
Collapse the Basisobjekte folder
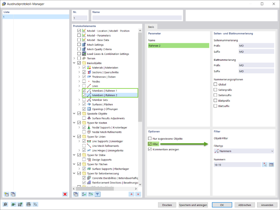pos(74,63)
